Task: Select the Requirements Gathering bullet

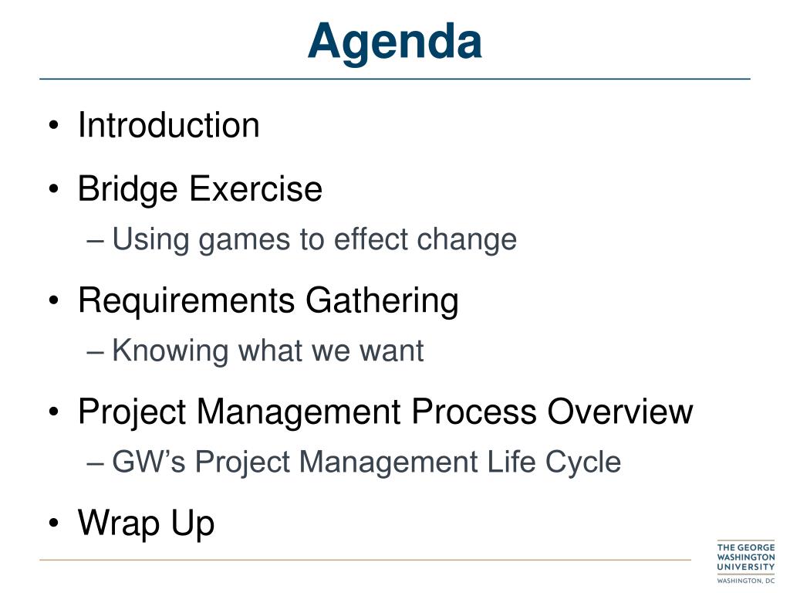Action: 268,301
